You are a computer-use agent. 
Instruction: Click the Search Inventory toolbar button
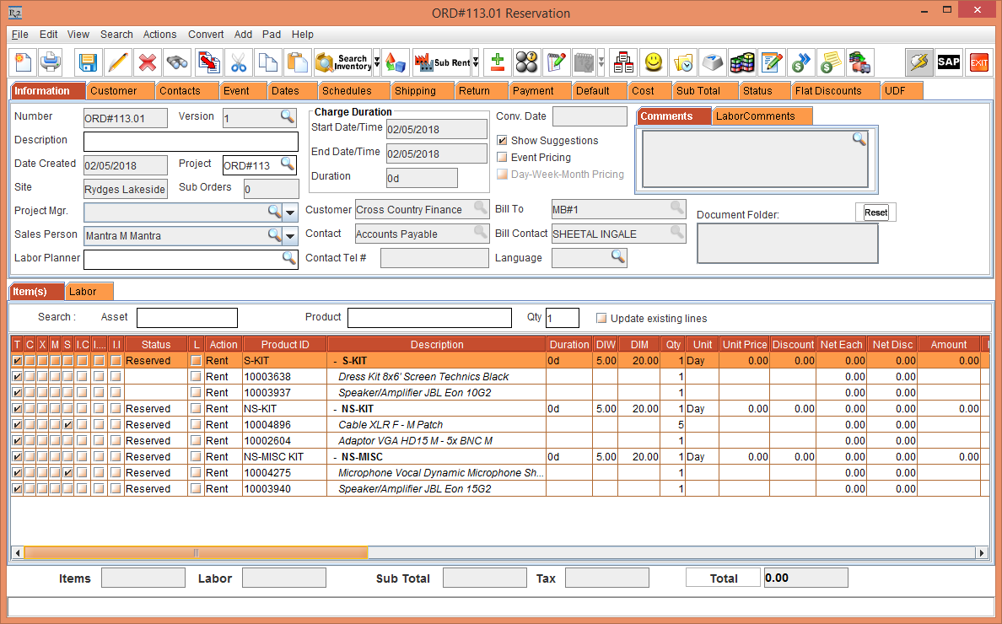342,62
